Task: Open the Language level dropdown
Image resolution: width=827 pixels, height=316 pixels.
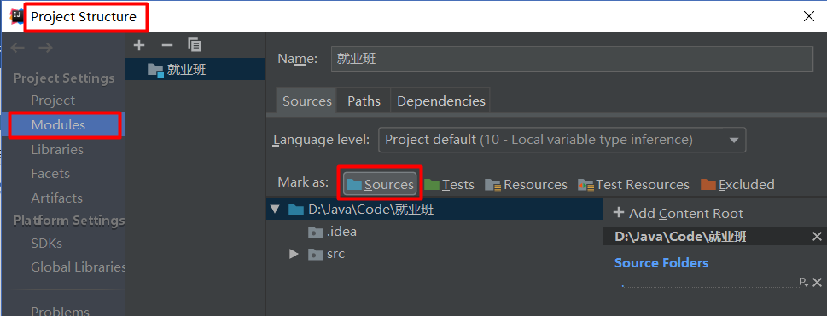Action: 562,140
